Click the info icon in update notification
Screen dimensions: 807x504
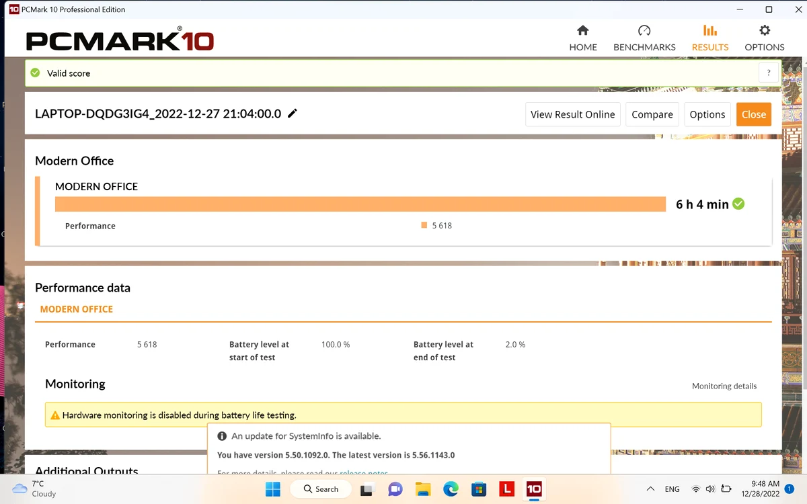pos(222,436)
